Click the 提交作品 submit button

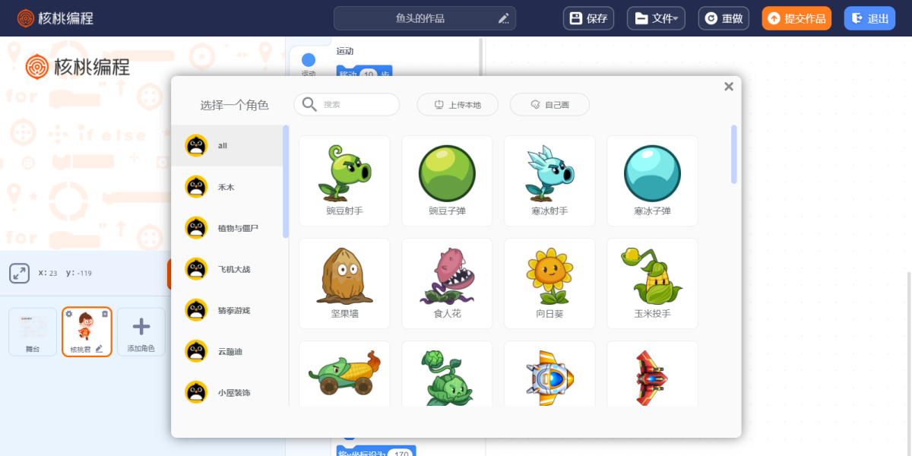[796, 18]
